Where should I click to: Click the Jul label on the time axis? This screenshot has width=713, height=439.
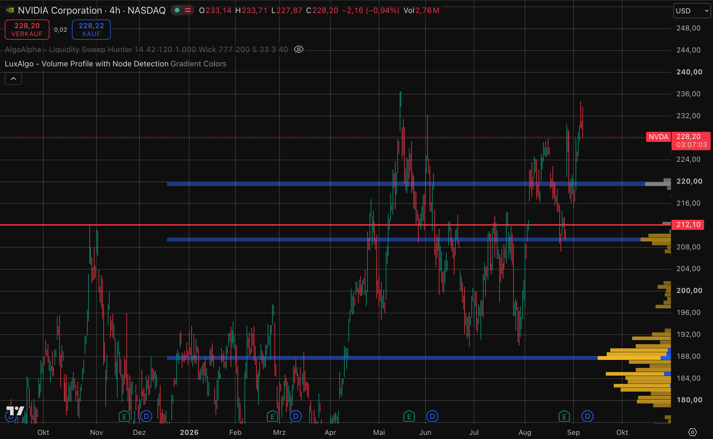[x=474, y=432]
